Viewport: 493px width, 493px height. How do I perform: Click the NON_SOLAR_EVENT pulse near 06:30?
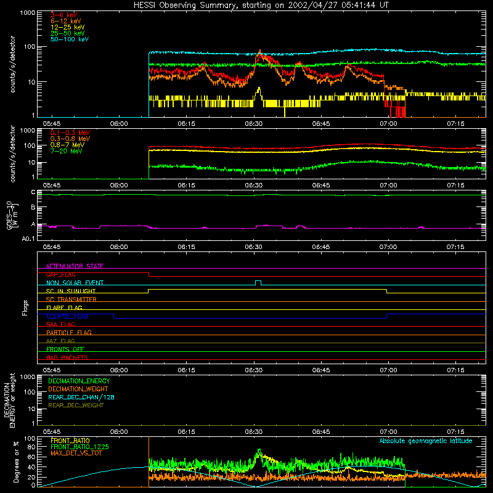tap(258, 282)
